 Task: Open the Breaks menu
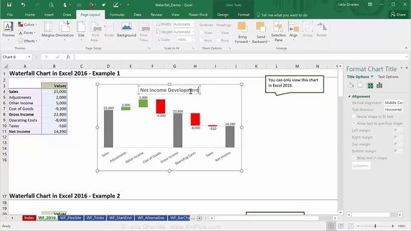coord(109,31)
